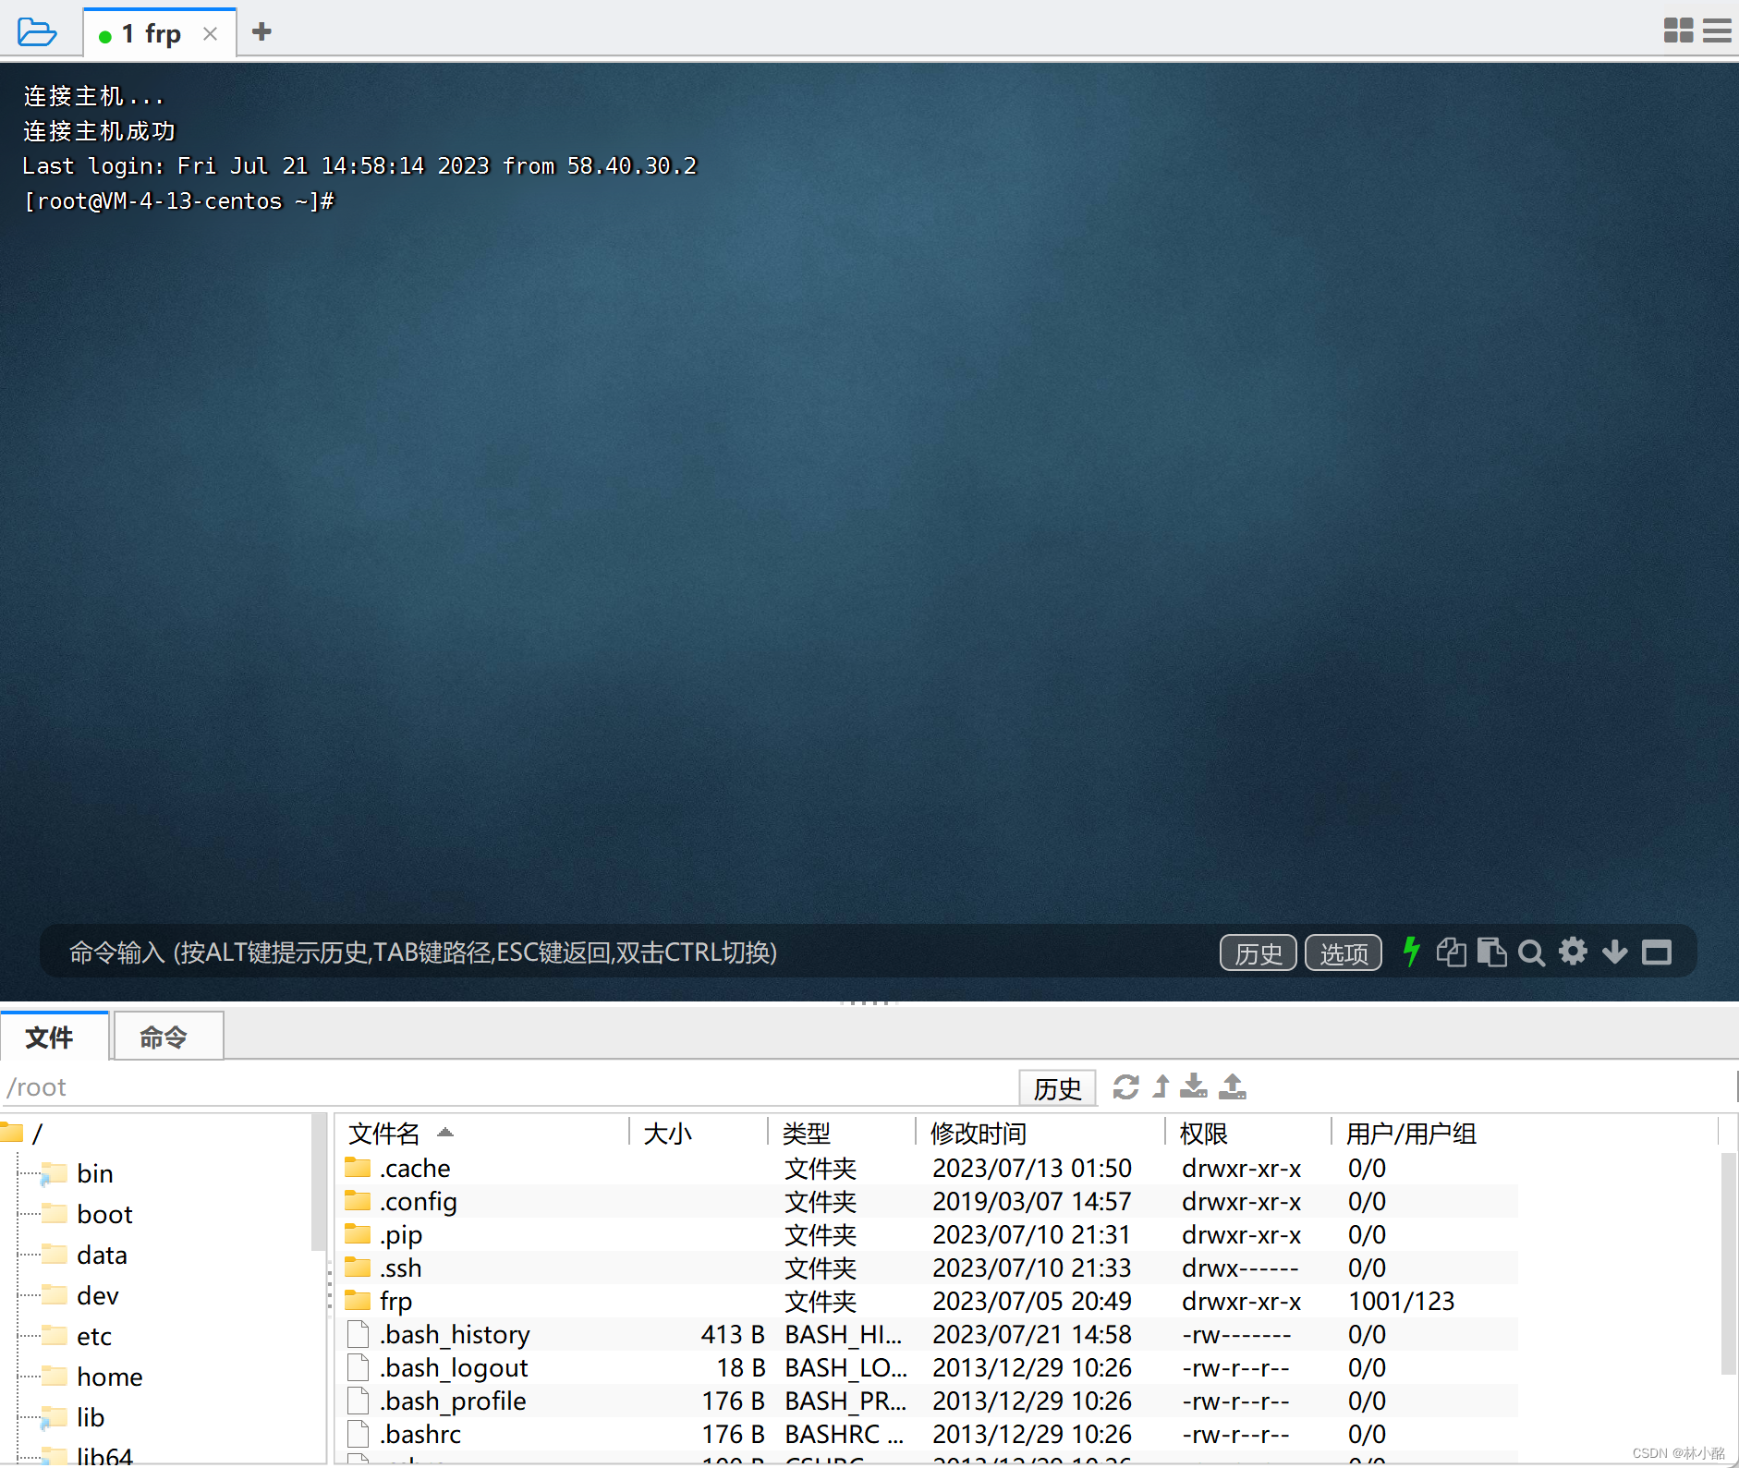Screen dimensions: 1739x1468
Task: Select the .bash_profile file
Action: coord(929,1401)
